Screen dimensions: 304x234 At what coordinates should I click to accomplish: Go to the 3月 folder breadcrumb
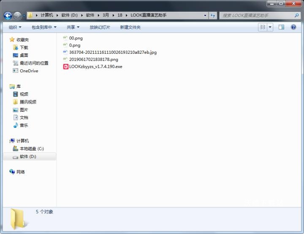tap(106, 15)
